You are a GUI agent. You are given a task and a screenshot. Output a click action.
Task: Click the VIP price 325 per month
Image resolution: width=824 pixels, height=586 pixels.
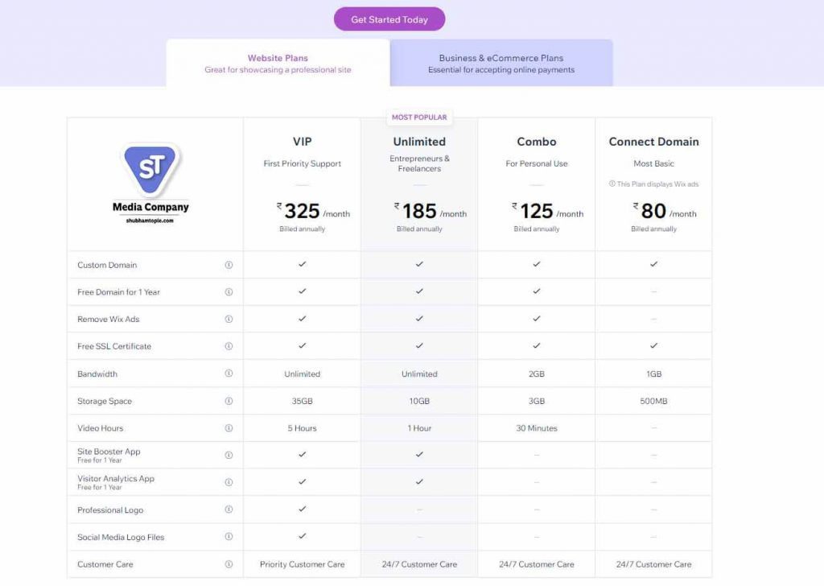(x=313, y=211)
